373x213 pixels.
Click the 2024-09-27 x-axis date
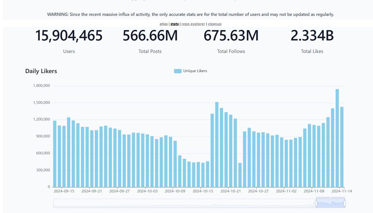coord(119,191)
